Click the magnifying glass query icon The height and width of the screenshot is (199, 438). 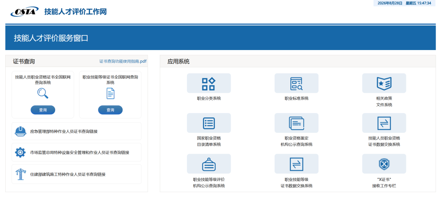click(43, 93)
